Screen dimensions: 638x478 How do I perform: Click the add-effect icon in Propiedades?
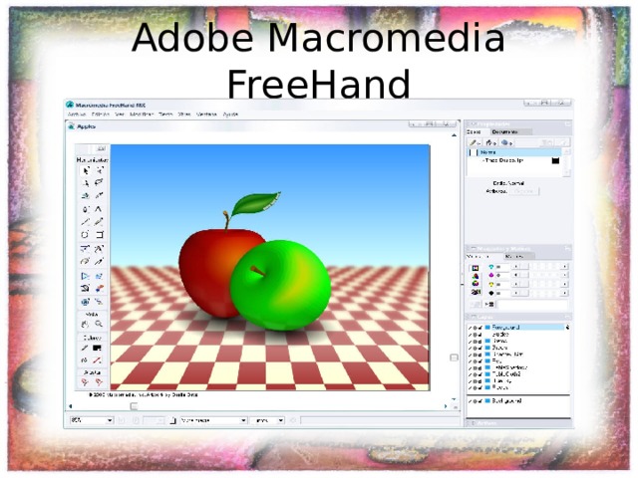click(506, 142)
